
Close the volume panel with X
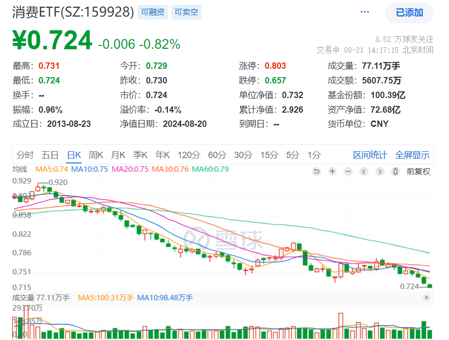click(427, 298)
